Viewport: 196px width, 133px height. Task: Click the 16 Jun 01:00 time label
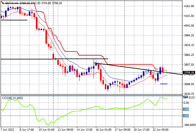pos(103,130)
